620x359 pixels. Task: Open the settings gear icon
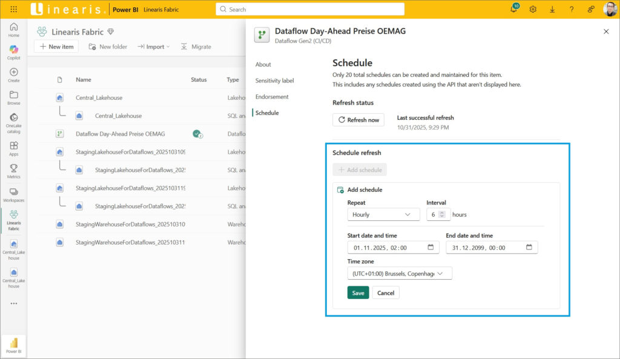coord(533,9)
